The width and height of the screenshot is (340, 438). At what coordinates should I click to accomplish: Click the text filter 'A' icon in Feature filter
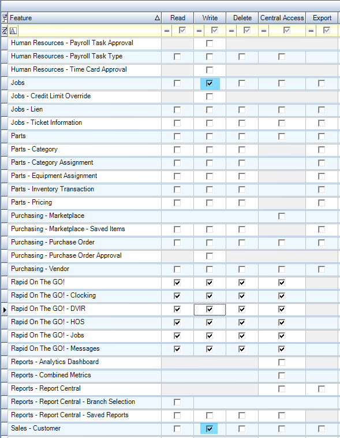[13, 31]
